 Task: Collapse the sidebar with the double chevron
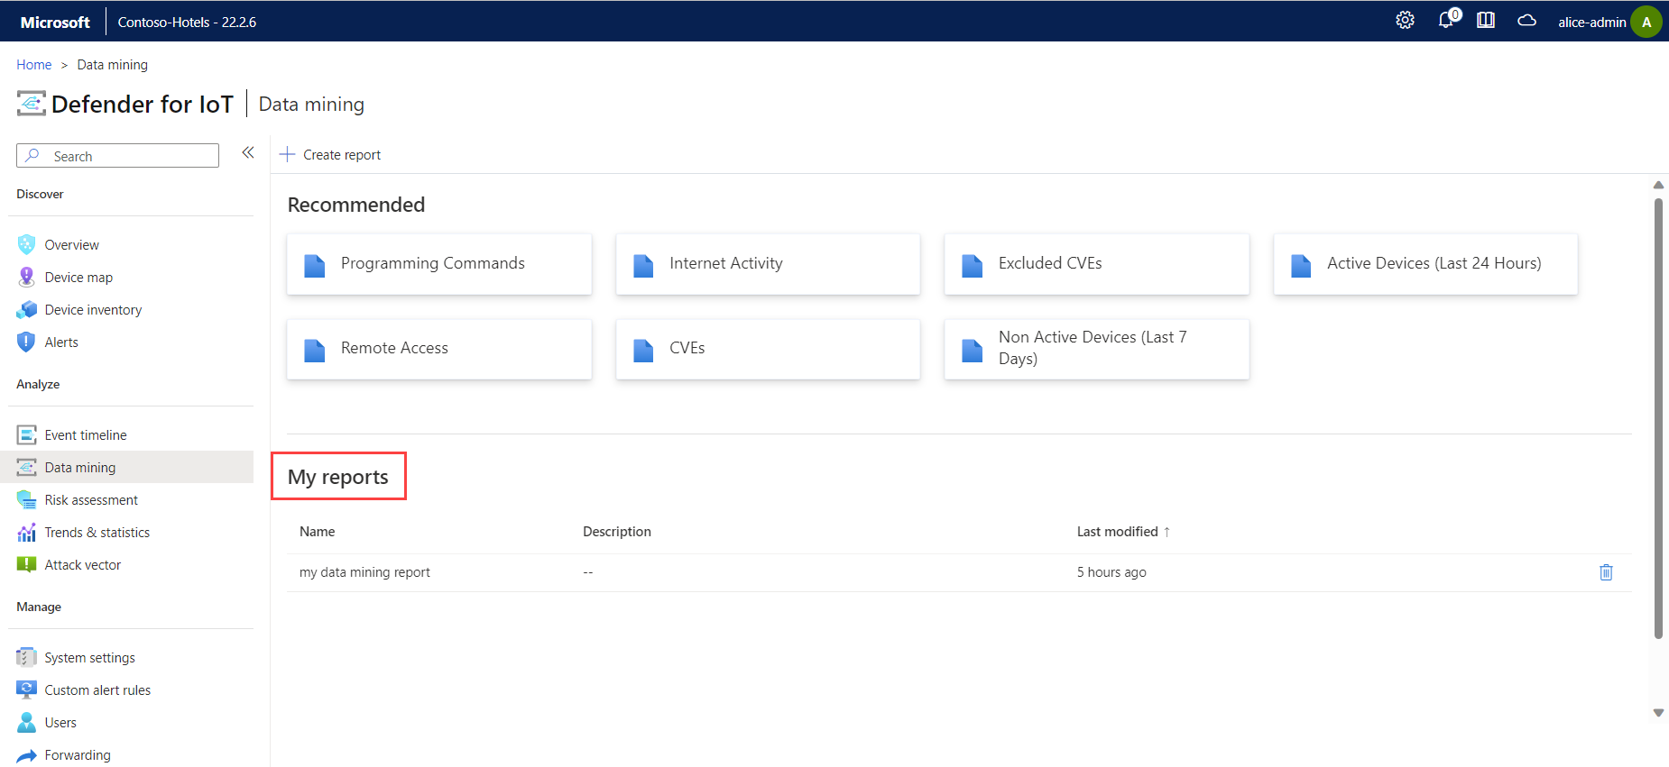[248, 153]
